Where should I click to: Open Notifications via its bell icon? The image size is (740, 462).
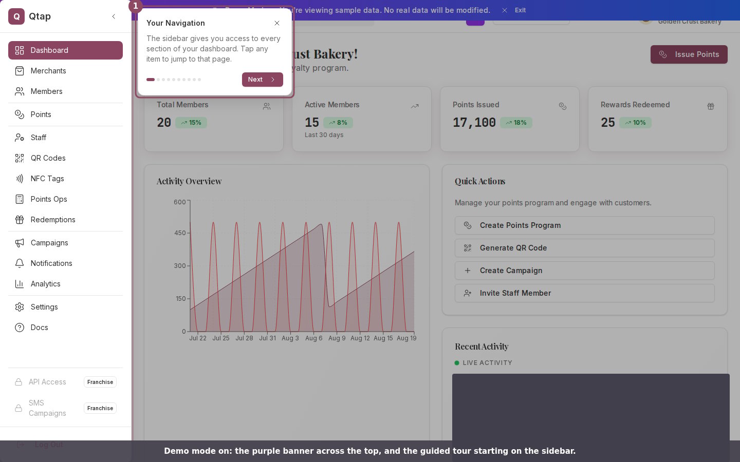(x=20, y=263)
